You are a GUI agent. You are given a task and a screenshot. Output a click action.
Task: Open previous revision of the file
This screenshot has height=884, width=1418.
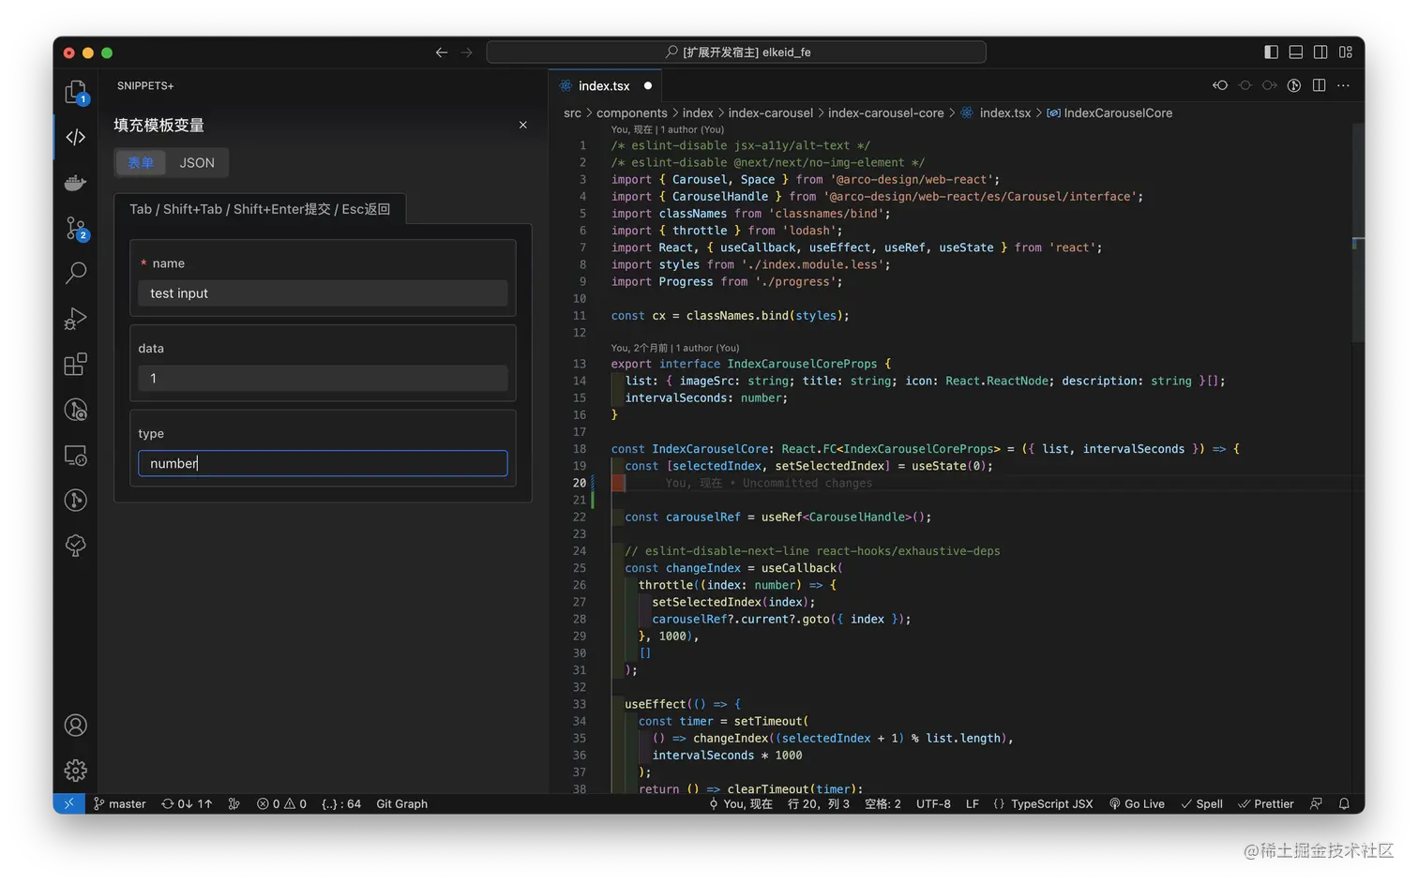1220,85
